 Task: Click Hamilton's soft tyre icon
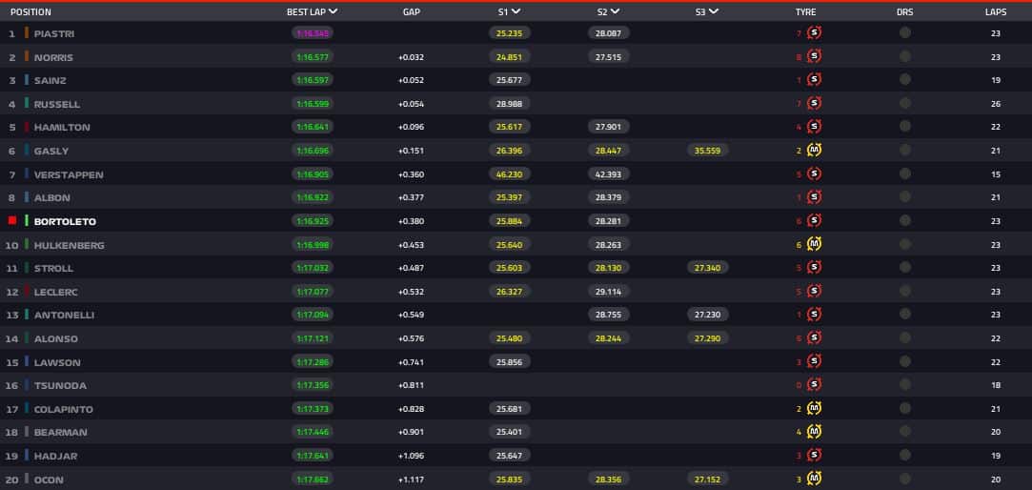pos(814,127)
